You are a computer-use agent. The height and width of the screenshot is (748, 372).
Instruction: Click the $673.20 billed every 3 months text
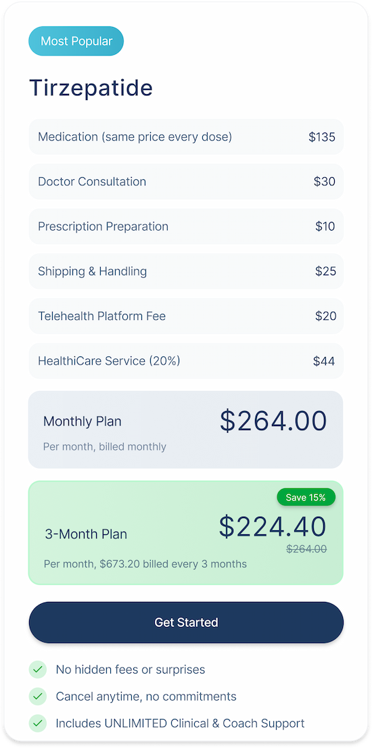point(174,564)
